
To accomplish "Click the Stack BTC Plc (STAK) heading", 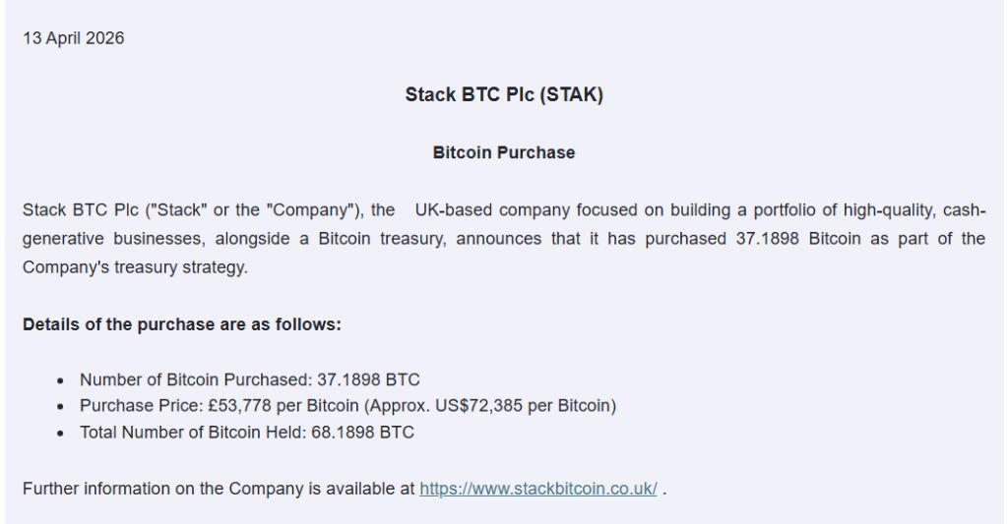I will coord(503,95).
